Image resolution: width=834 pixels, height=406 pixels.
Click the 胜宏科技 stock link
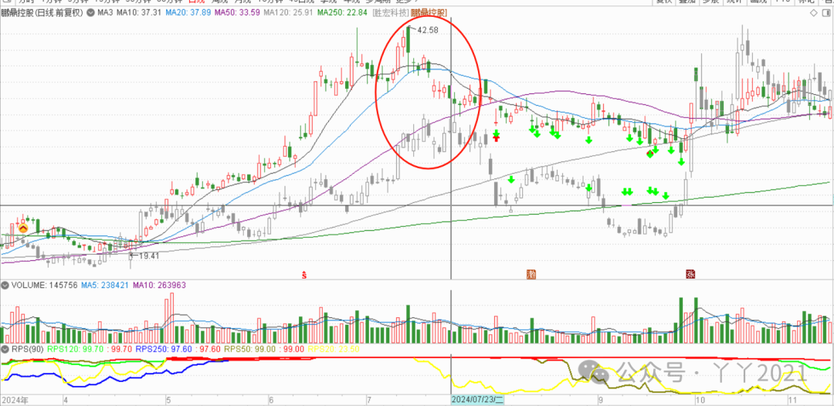click(392, 13)
